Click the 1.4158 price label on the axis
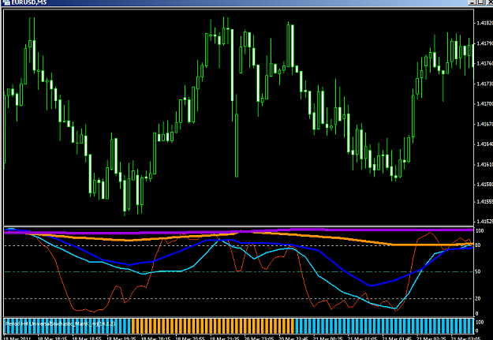 (x=484, y=185)
